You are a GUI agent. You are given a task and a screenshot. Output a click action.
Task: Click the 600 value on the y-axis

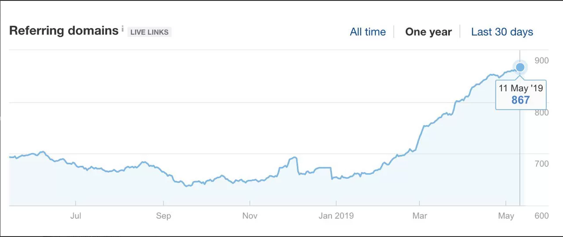tap(541, 216)
